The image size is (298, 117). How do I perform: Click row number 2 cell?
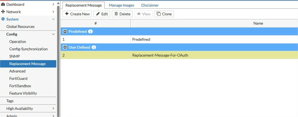[x=96, y=55]
